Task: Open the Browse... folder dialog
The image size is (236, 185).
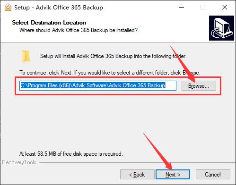Action: [x=199, y=86]
